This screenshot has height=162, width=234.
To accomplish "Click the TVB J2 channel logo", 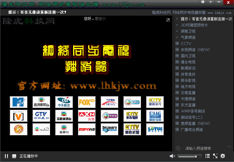I will [x=41, y=129].
